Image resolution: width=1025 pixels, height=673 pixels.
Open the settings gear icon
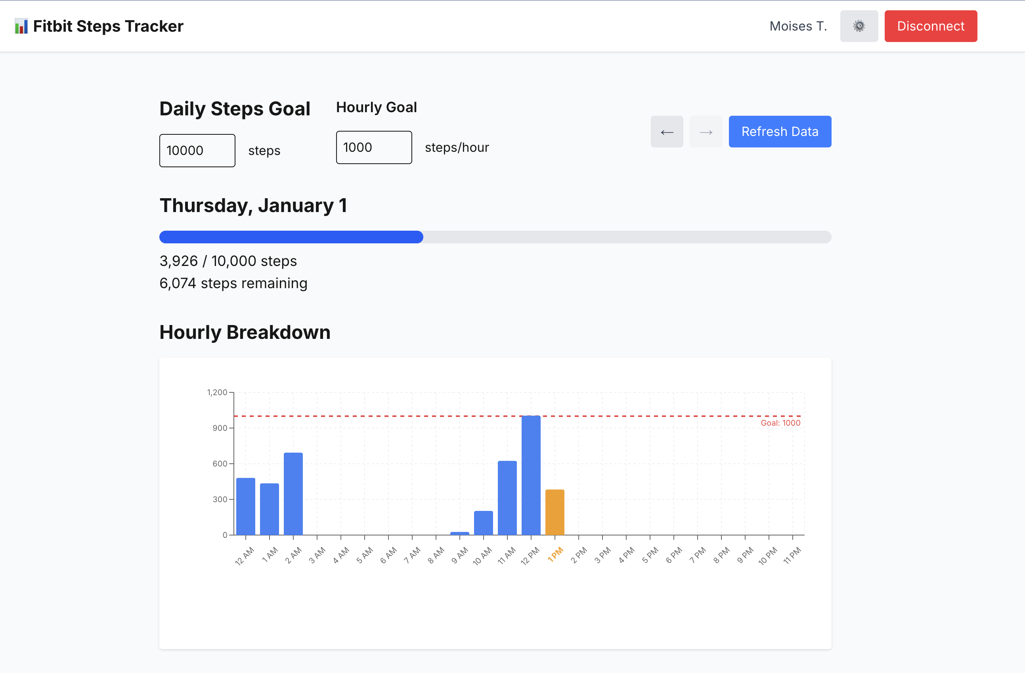859,26
